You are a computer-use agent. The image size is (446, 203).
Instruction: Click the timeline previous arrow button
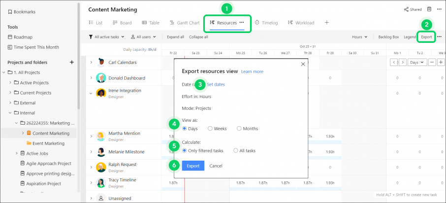394,62
